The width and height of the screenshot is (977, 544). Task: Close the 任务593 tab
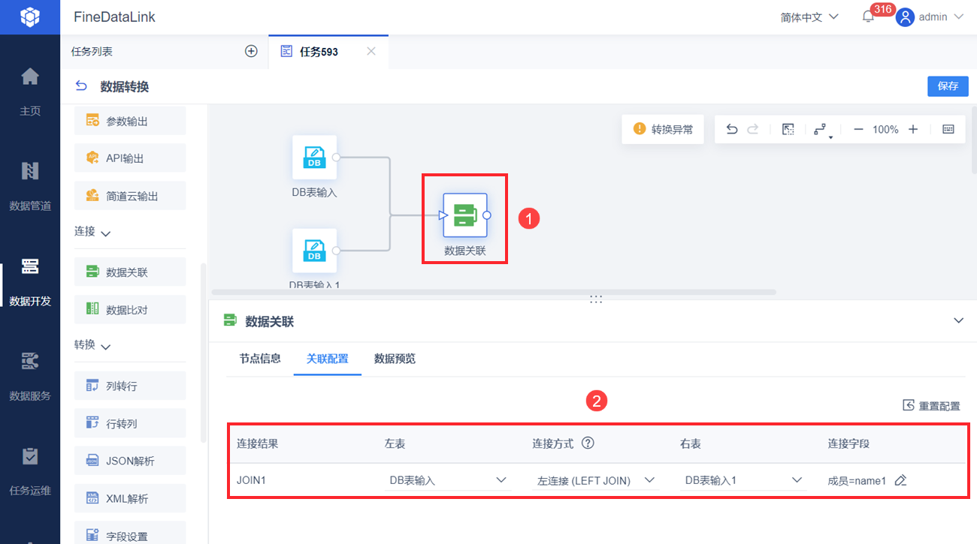click(371, 52)
